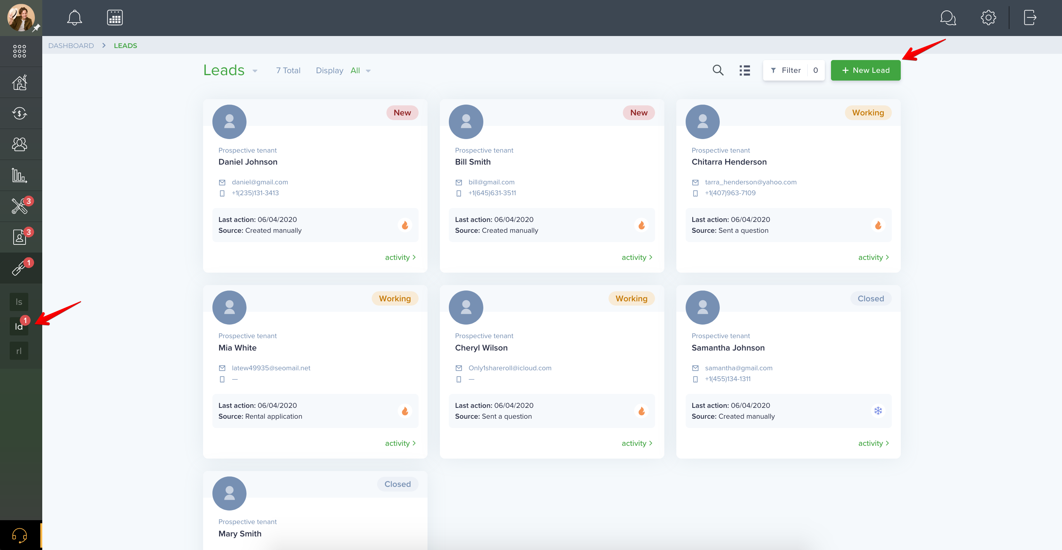Open the 'ld' leads sidebar submenu item
1062x550 pixels.
[19, 326]
